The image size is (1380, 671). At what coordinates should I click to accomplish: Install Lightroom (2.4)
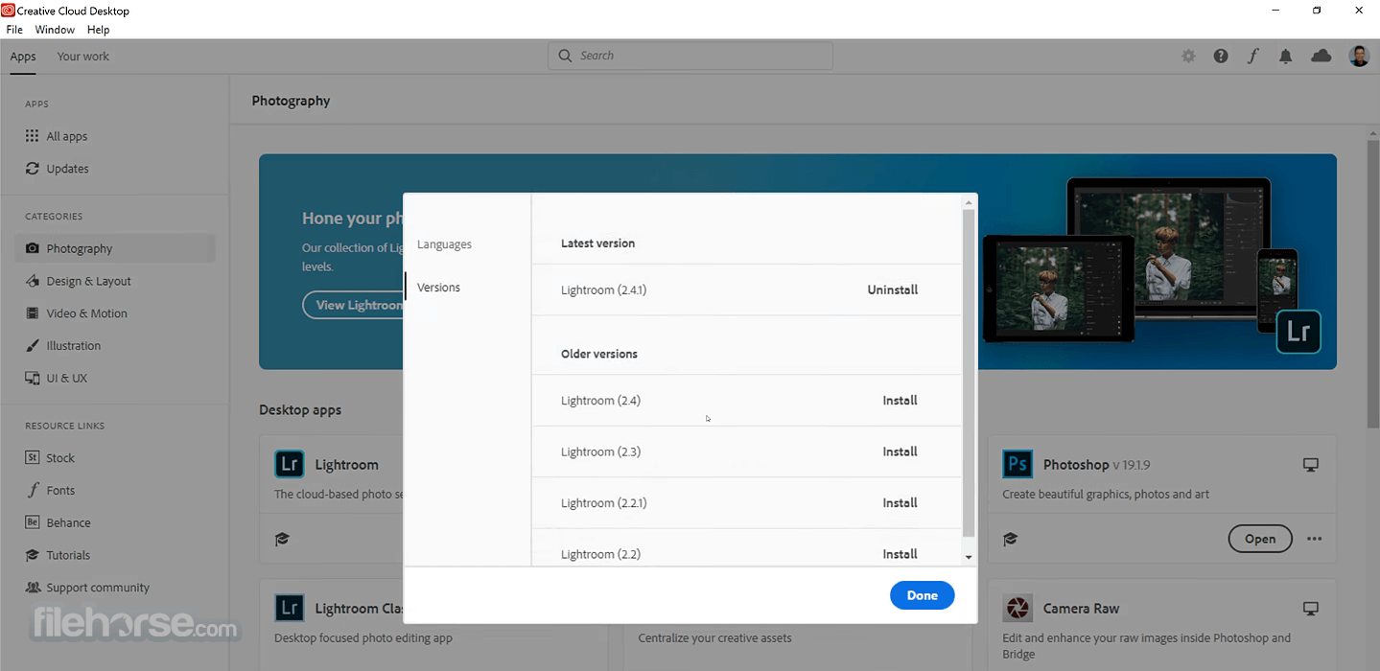[x=900, y=401]
